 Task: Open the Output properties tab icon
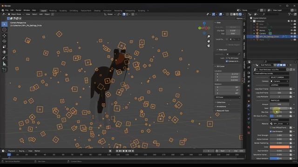click(249, 77)
